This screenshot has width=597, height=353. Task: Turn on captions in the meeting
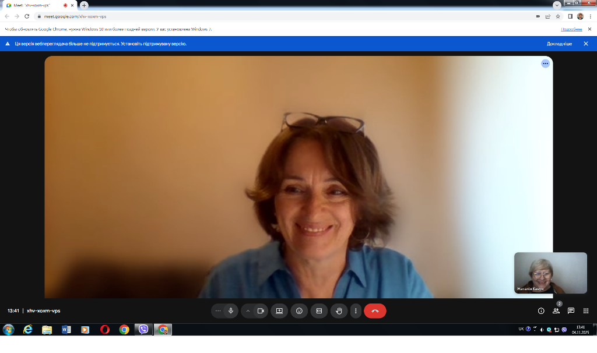point(319,311)
